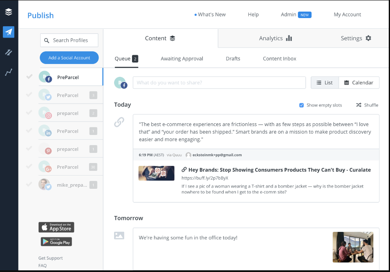390x272 pixels.
Task: Open My Account in the header
Action: point(347,15)
